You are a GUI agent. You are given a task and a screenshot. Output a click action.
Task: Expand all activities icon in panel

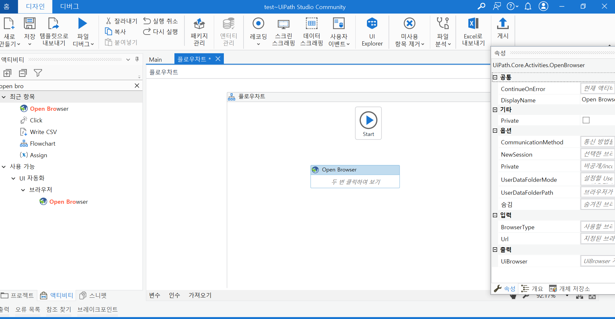click(7, 73)
